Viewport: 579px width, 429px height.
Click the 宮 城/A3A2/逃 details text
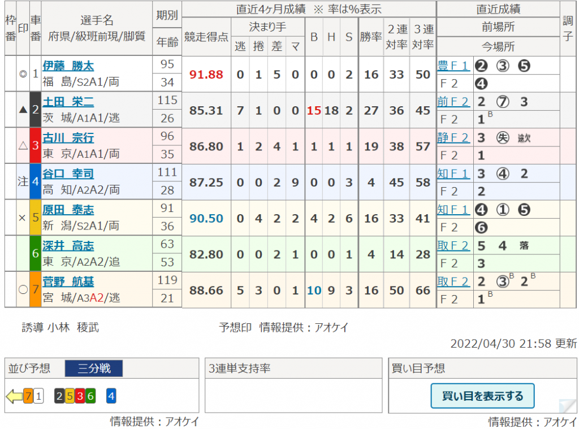tap(81, 297)
